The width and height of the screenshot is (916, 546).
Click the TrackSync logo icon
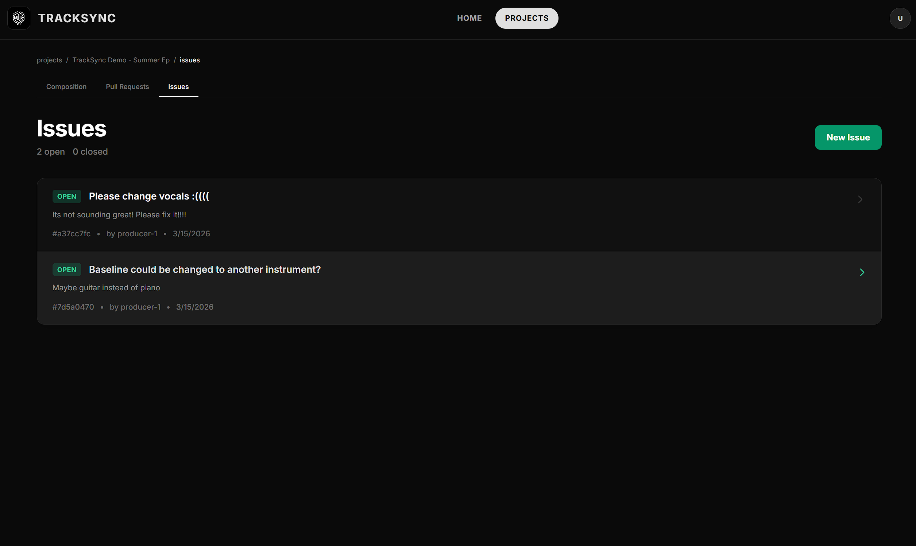point(19,18)
